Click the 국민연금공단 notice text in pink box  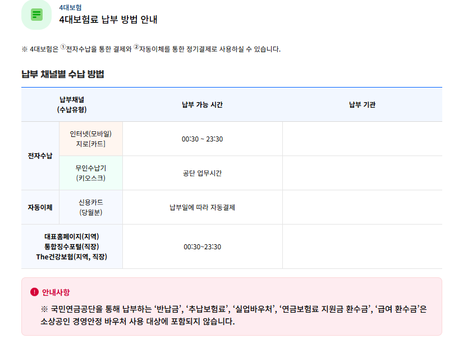click(x=233, y=315)
